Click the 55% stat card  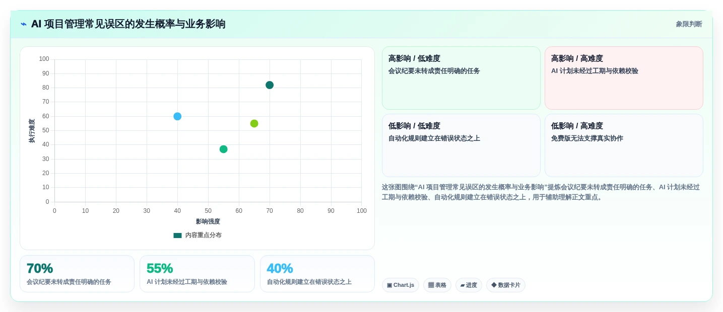tap(197, 274)
